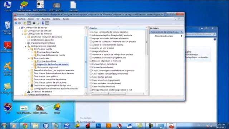This screenshot has width=229, height=129.
Task: Toggle Show/Hide console tree toolbar icon
Action: pyautogui.click(x=29, y=23)
